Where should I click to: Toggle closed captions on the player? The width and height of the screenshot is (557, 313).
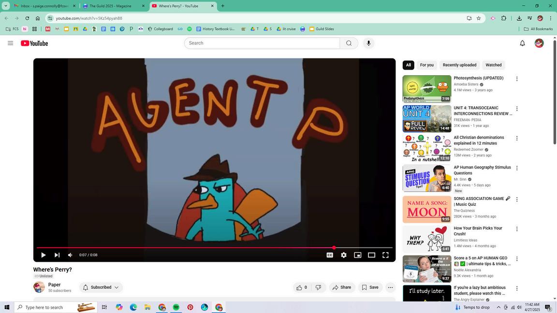(x=330, y=255)
